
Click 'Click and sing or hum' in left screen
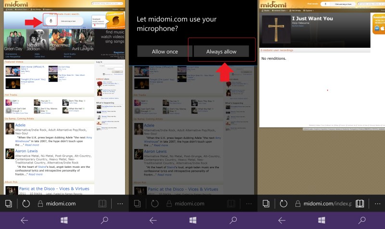[x=68, y=21]
